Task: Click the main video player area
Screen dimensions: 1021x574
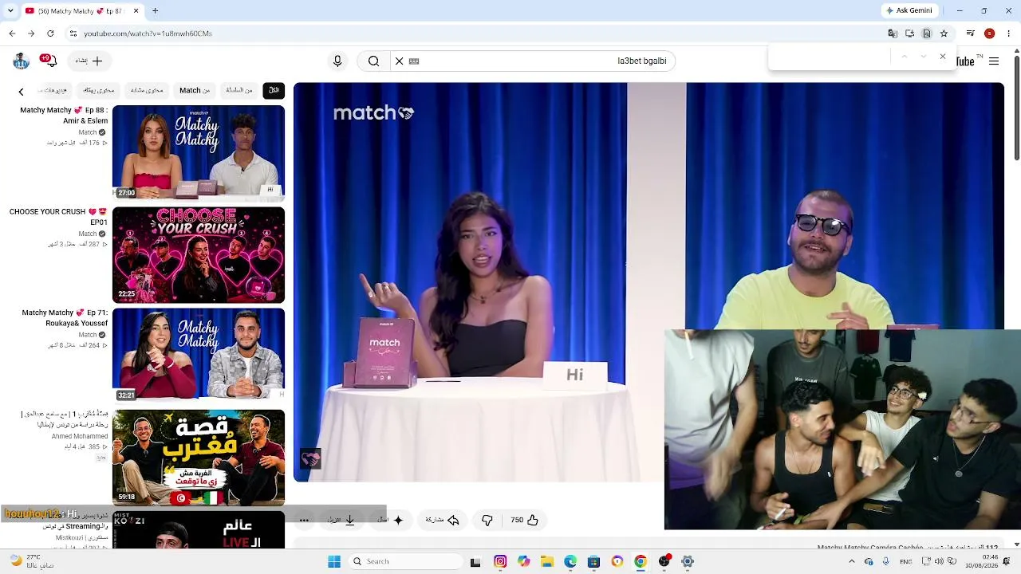Action: pyautogui.click(x=648, y=282)
